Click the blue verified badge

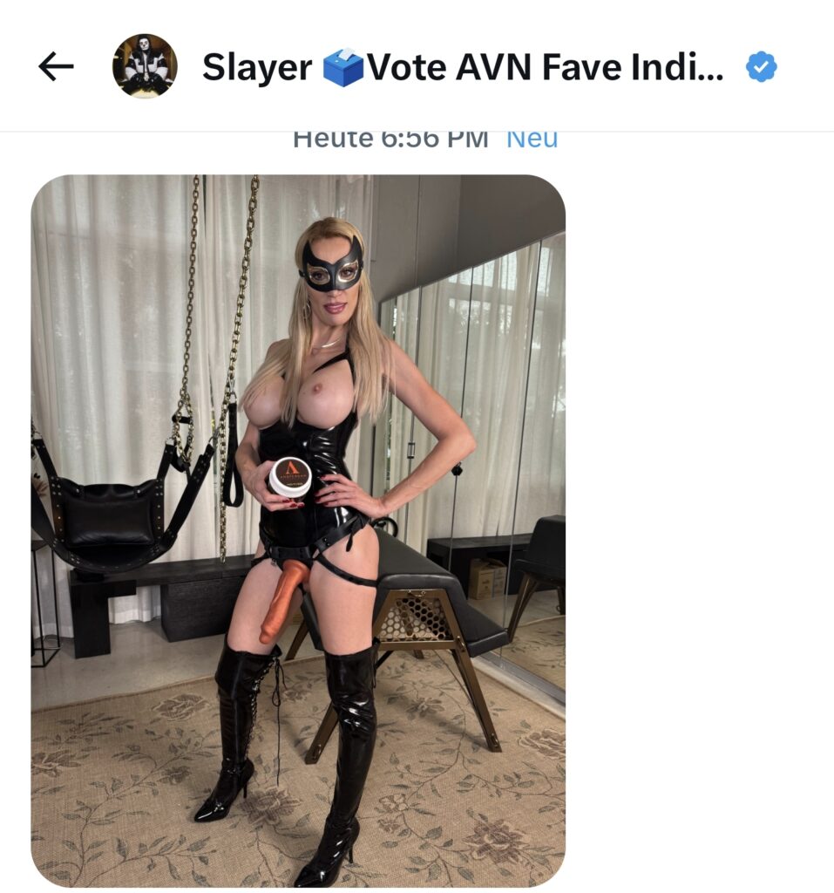coord(761,66)
